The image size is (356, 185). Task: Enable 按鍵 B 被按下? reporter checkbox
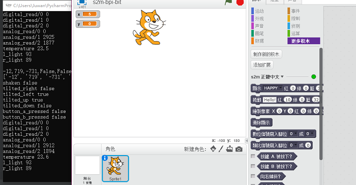[253, 166]
